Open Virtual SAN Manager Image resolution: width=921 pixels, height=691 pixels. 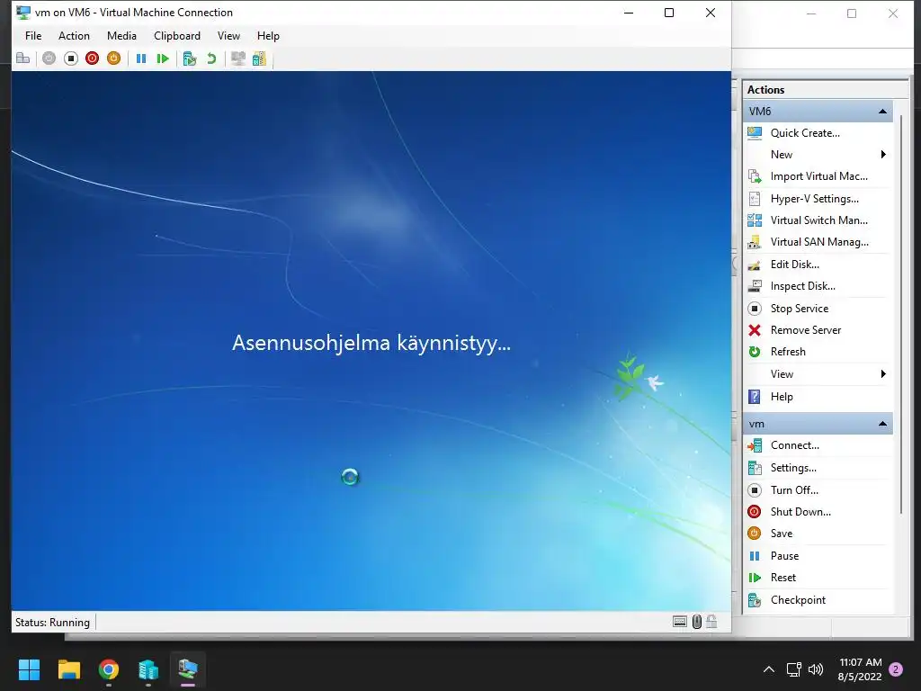[x=818, y=242]
